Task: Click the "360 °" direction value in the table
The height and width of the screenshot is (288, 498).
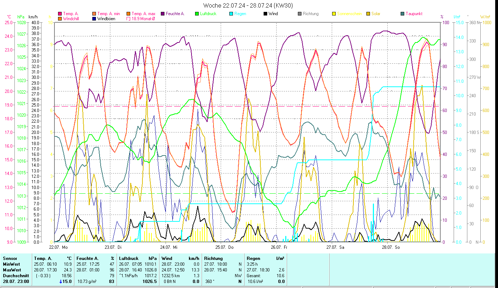Action: point(210,282)
